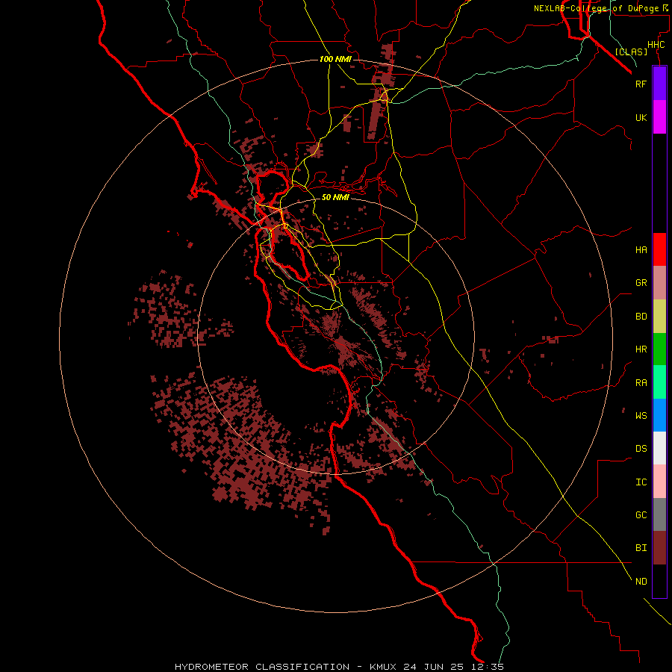Select the white DS legend color swatch

tap(659, 448)
